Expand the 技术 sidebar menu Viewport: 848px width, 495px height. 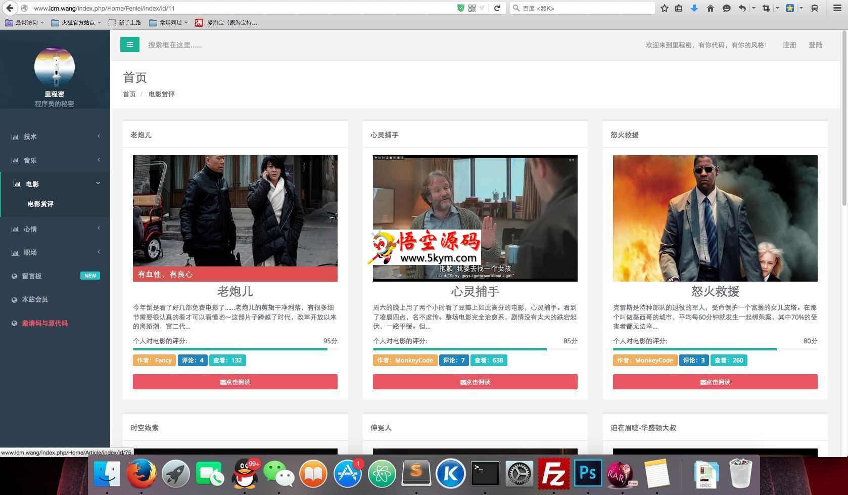point(55,137)
